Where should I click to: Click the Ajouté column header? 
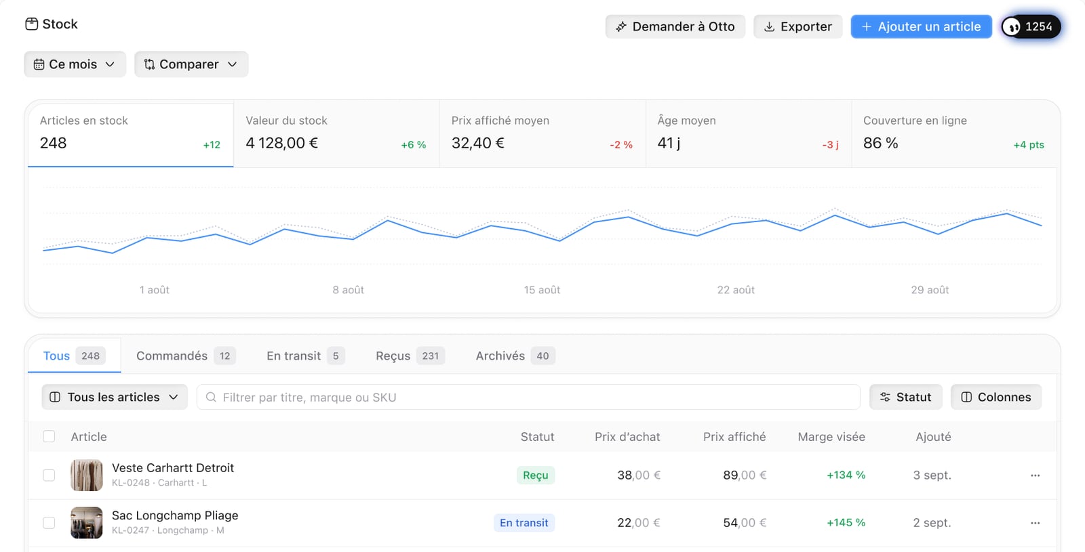point(933,437)
